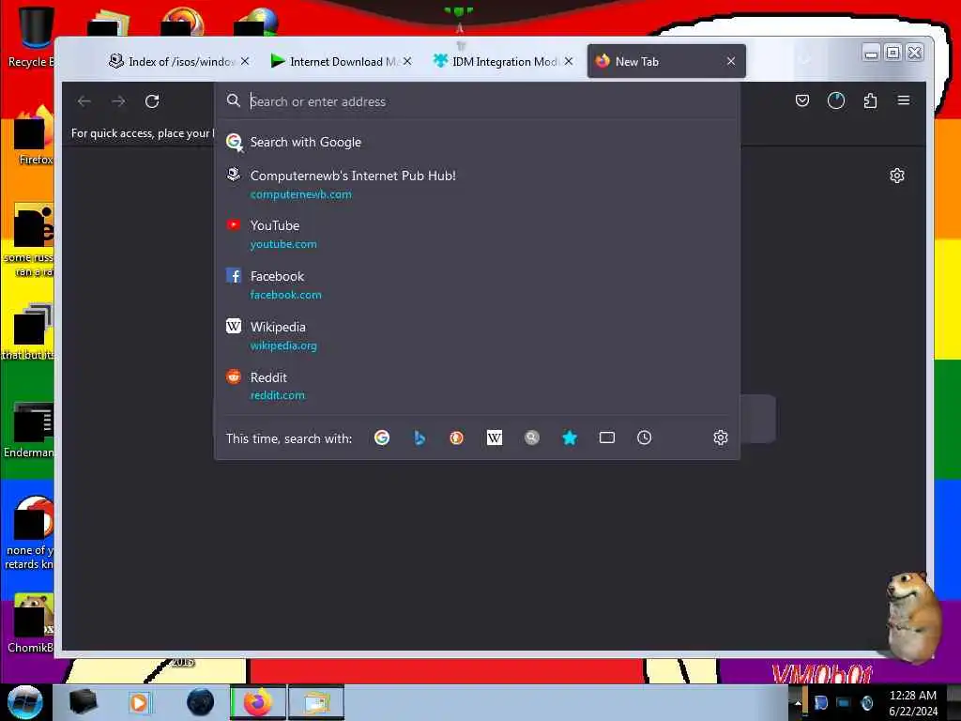
Task: Open the Reddit suggestion
Action: click(477, 386)
